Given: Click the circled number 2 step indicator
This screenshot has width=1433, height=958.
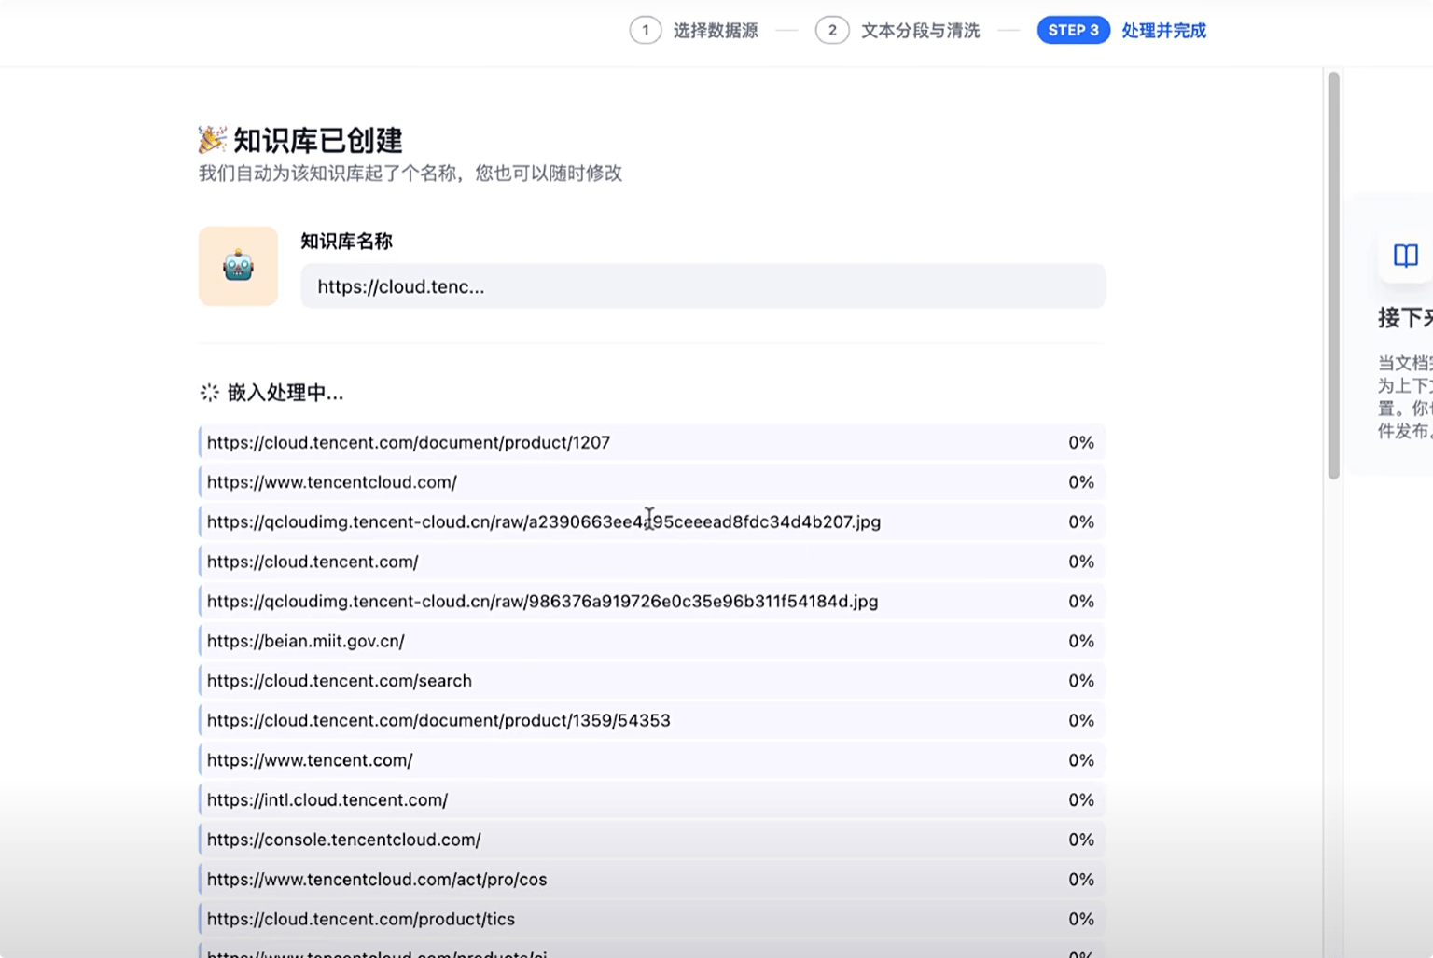Looking at the screenshot, I should (x=832, y=30).
